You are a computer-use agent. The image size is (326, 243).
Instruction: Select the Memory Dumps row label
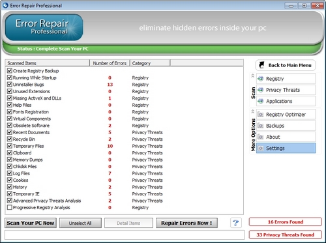click(28, 160)
